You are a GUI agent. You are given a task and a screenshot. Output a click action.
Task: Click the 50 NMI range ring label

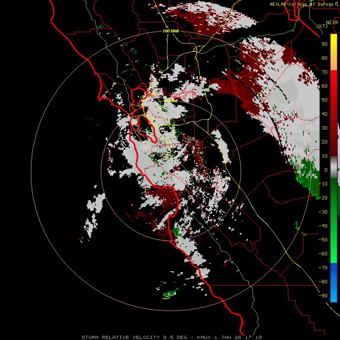point(171,101)
